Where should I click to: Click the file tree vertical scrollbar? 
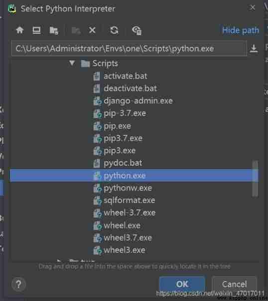[255, 179]
